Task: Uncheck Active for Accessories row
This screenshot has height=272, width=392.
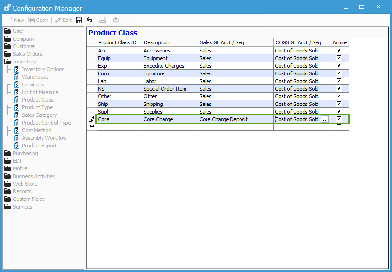Action: pyautogui.click(x=339, y=51)
